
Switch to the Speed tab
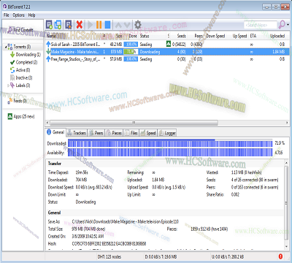[x=148, y=133]
